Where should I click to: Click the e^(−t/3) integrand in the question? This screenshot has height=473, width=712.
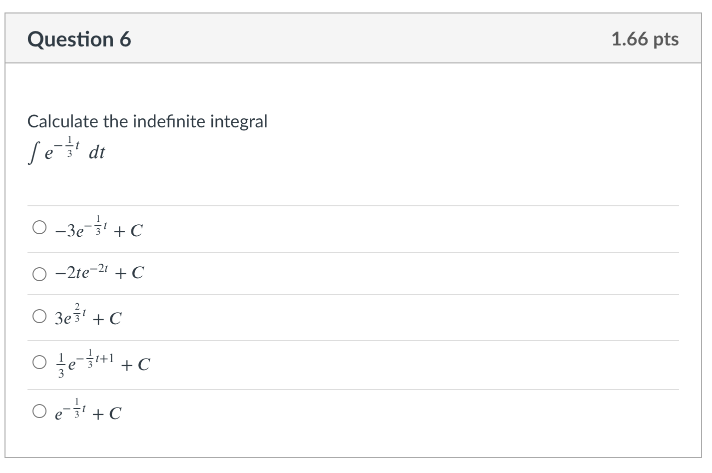pyautogui.click(x=60, y=149)
